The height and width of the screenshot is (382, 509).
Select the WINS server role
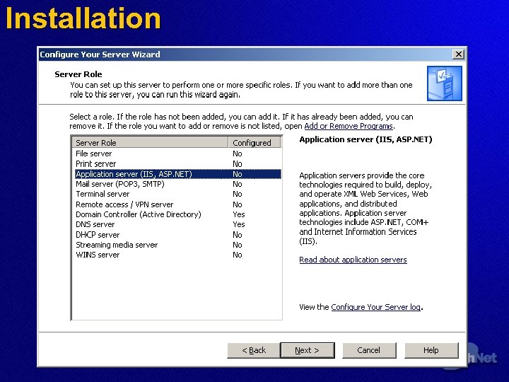click(178, 255)
